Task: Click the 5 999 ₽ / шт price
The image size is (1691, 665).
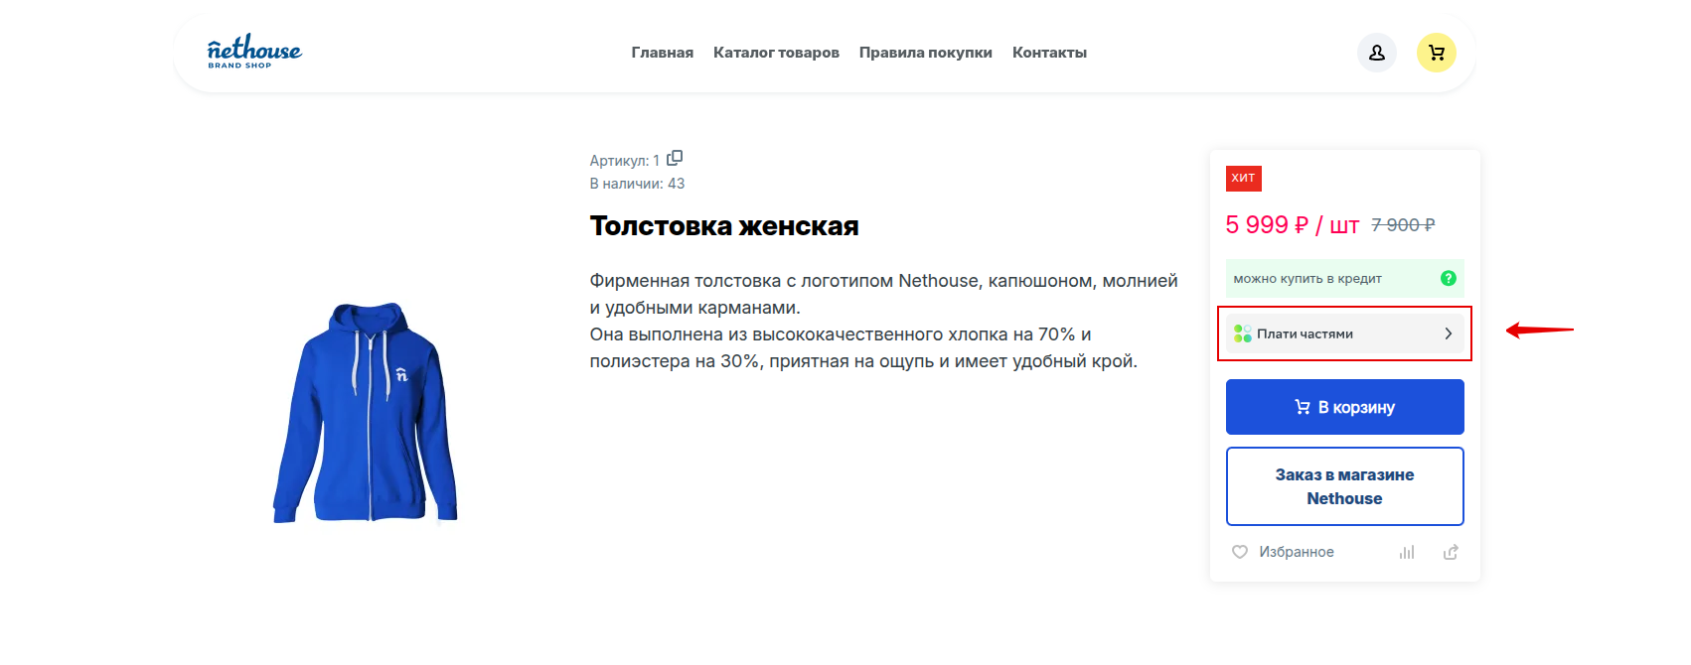Action: [x=1292, y=225]
